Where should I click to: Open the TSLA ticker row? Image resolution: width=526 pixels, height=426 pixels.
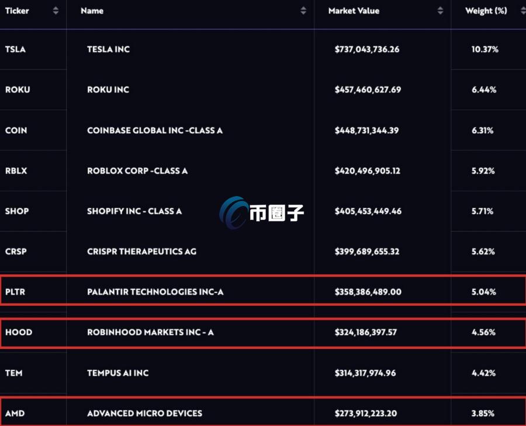click(263, 49)
